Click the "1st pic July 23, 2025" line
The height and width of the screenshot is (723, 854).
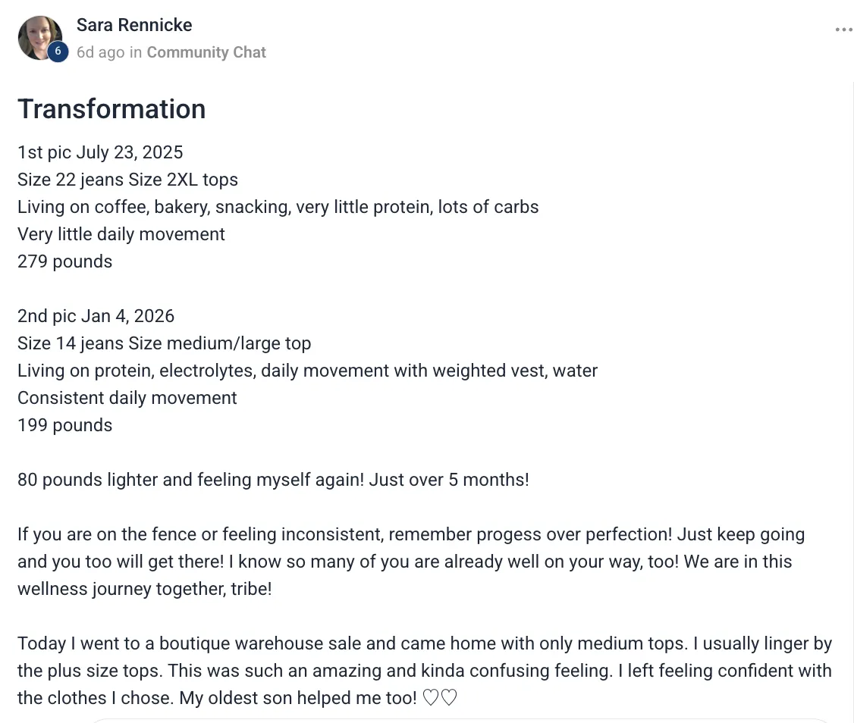click(x=100, y=152)
